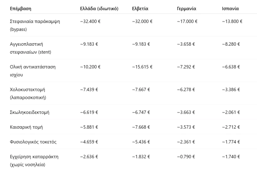Select the Γερμανία column header
The height and width of the screenshot is (175, 257).
click(x=186, y=8)
